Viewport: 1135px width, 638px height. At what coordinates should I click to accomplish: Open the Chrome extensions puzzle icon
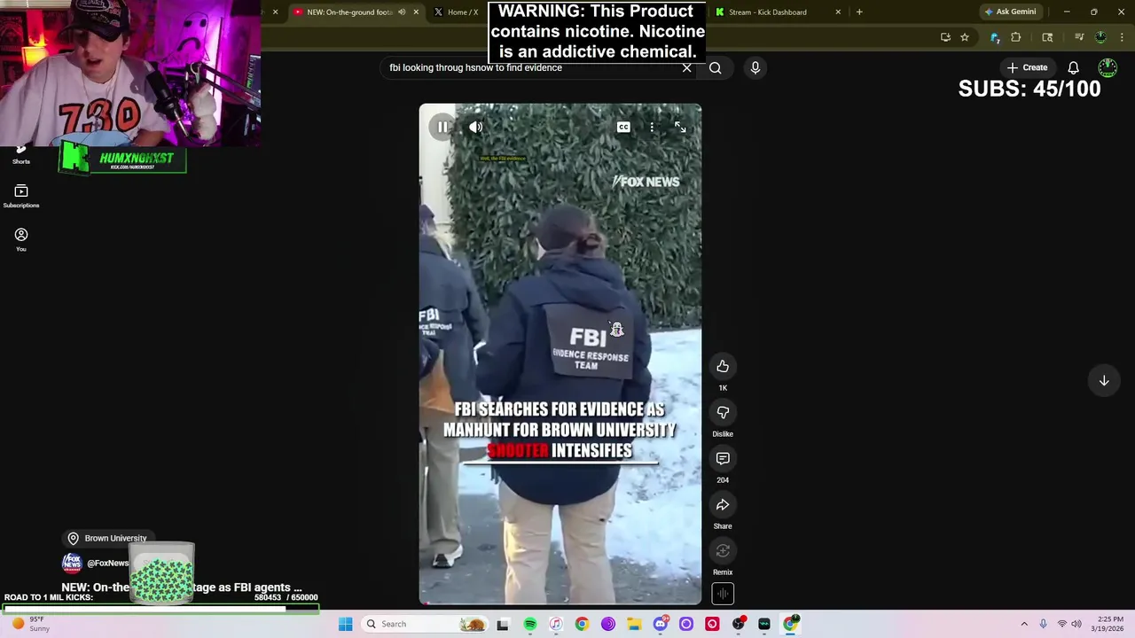tap(1016, 37)
